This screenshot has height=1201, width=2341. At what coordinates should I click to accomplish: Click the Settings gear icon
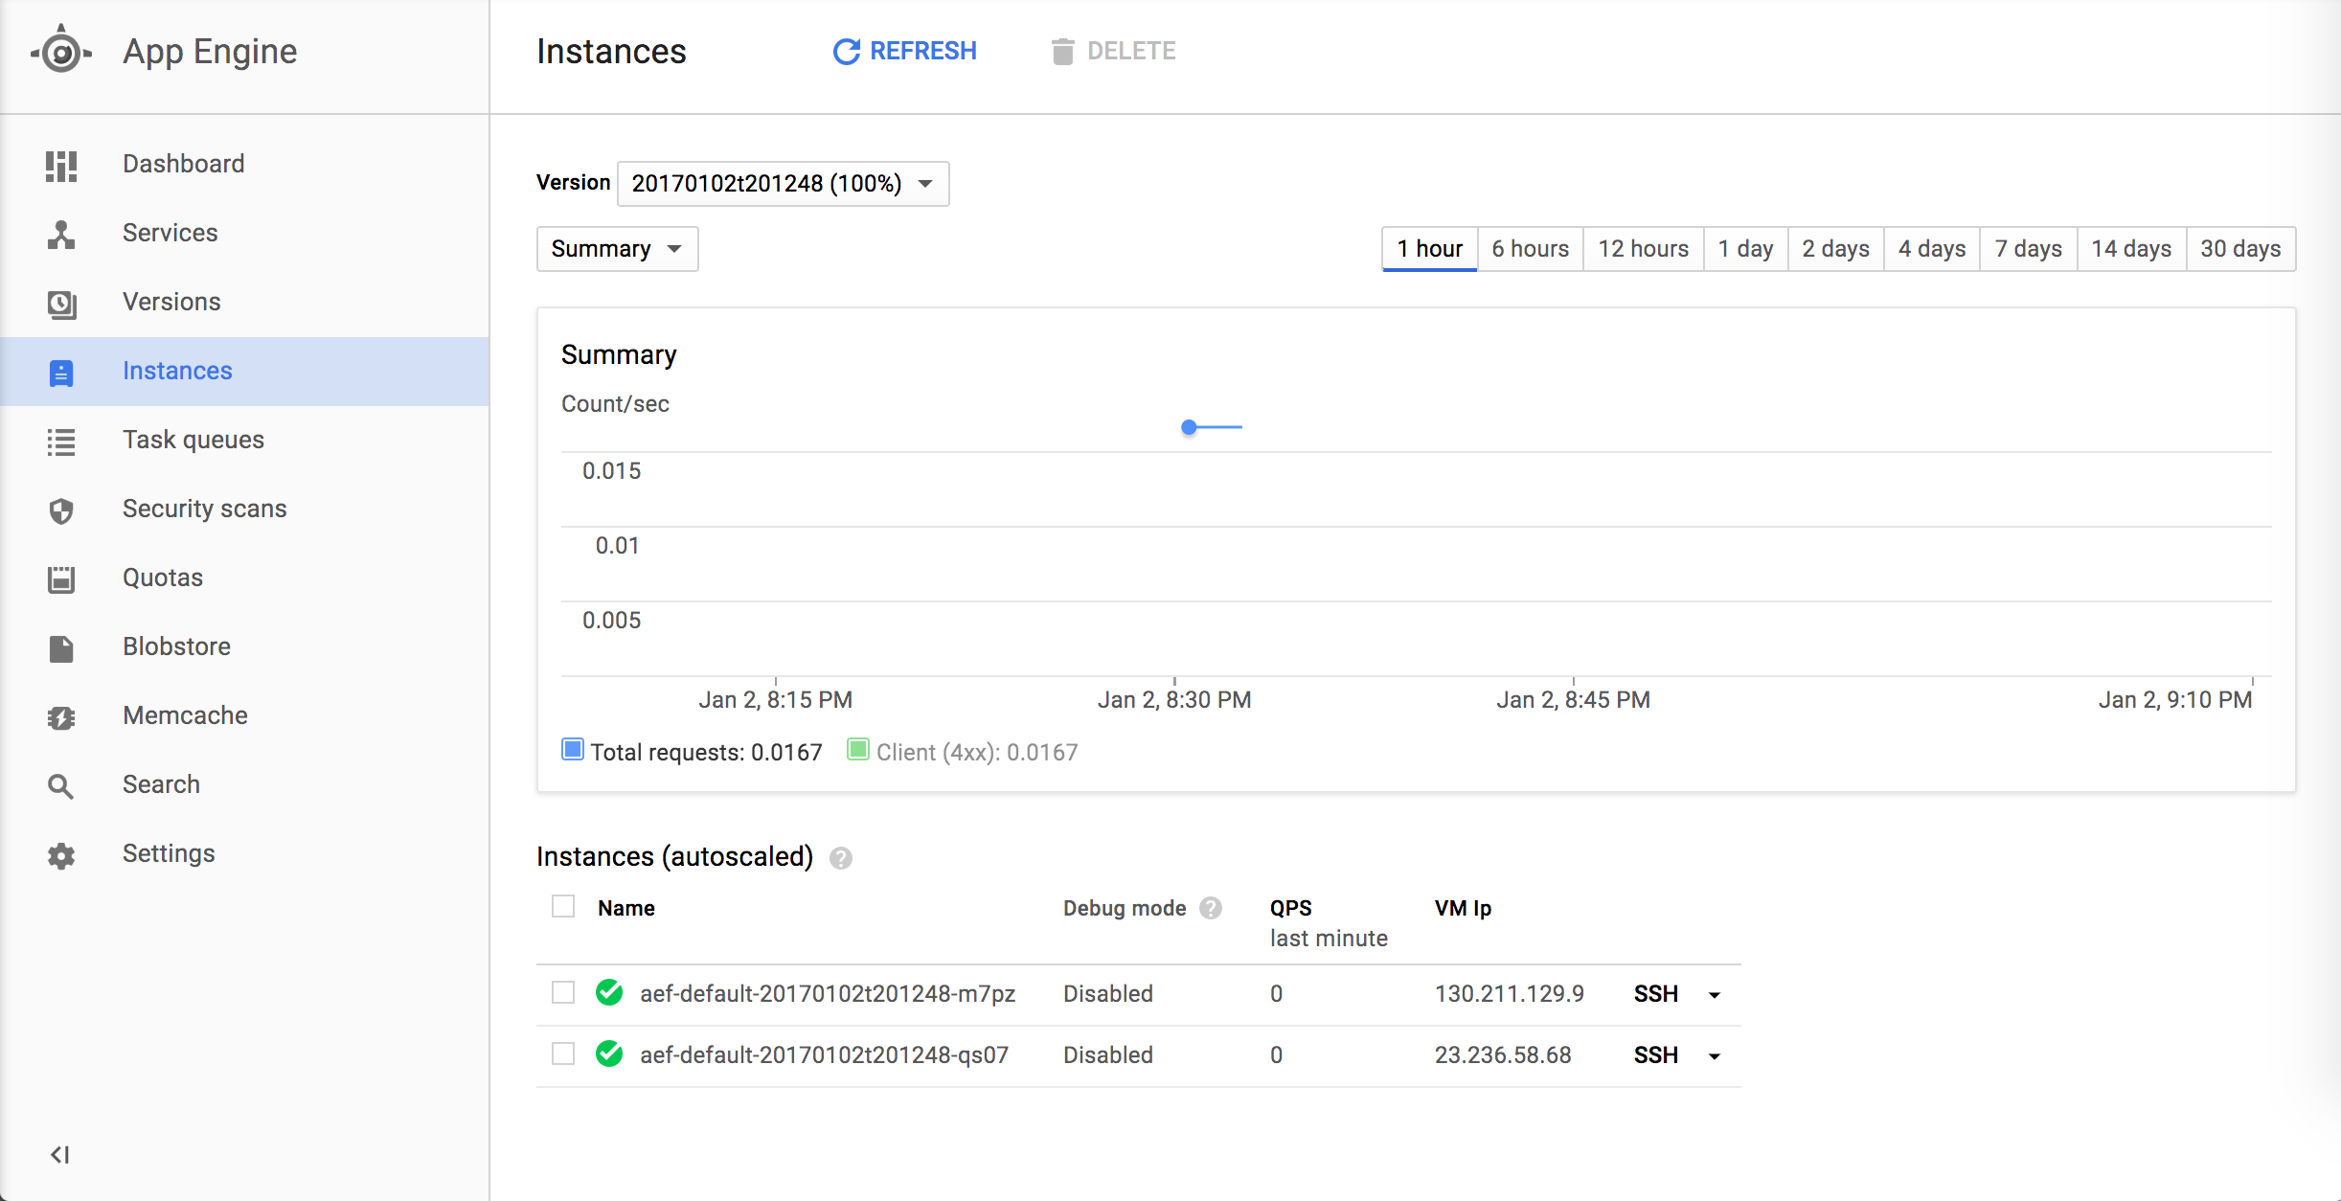click(x=61, y=855)
